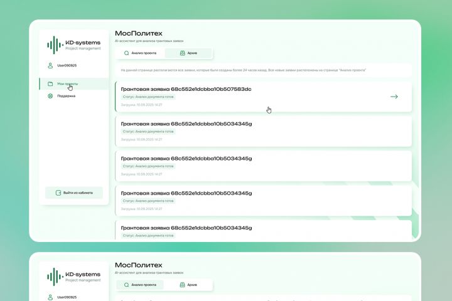Click the KD-systems waveform logo in upper screen

55,45
